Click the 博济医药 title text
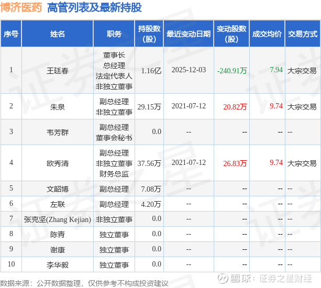The image size is (321, 288). (x=21, y=7)
